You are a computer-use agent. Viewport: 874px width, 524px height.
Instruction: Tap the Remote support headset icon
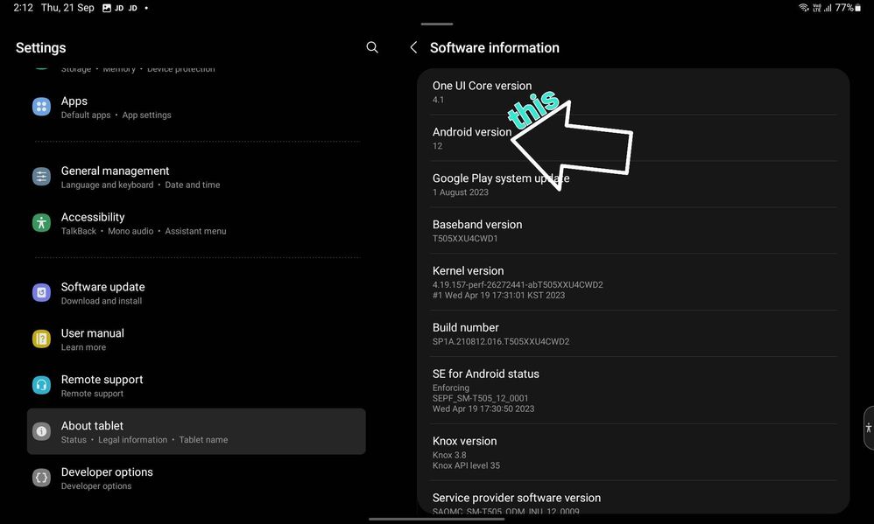click(41, 385)
